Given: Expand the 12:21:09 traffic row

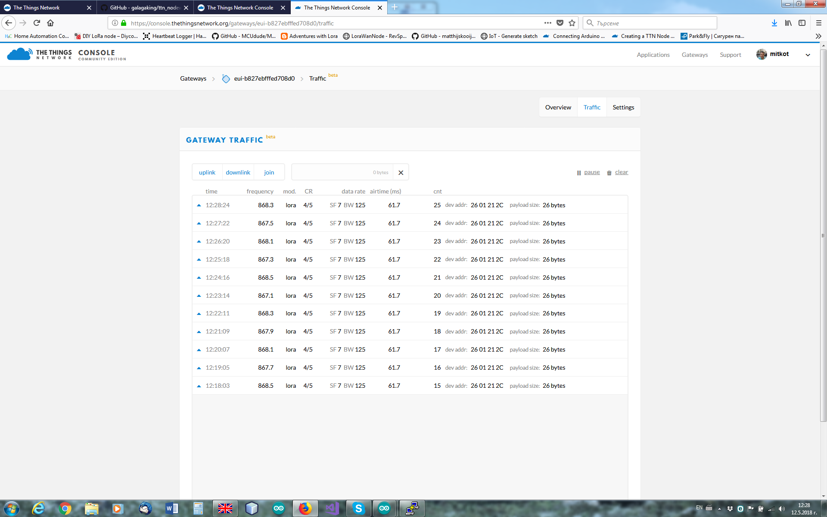Looking at the screenshot, I should coord(410,331).
